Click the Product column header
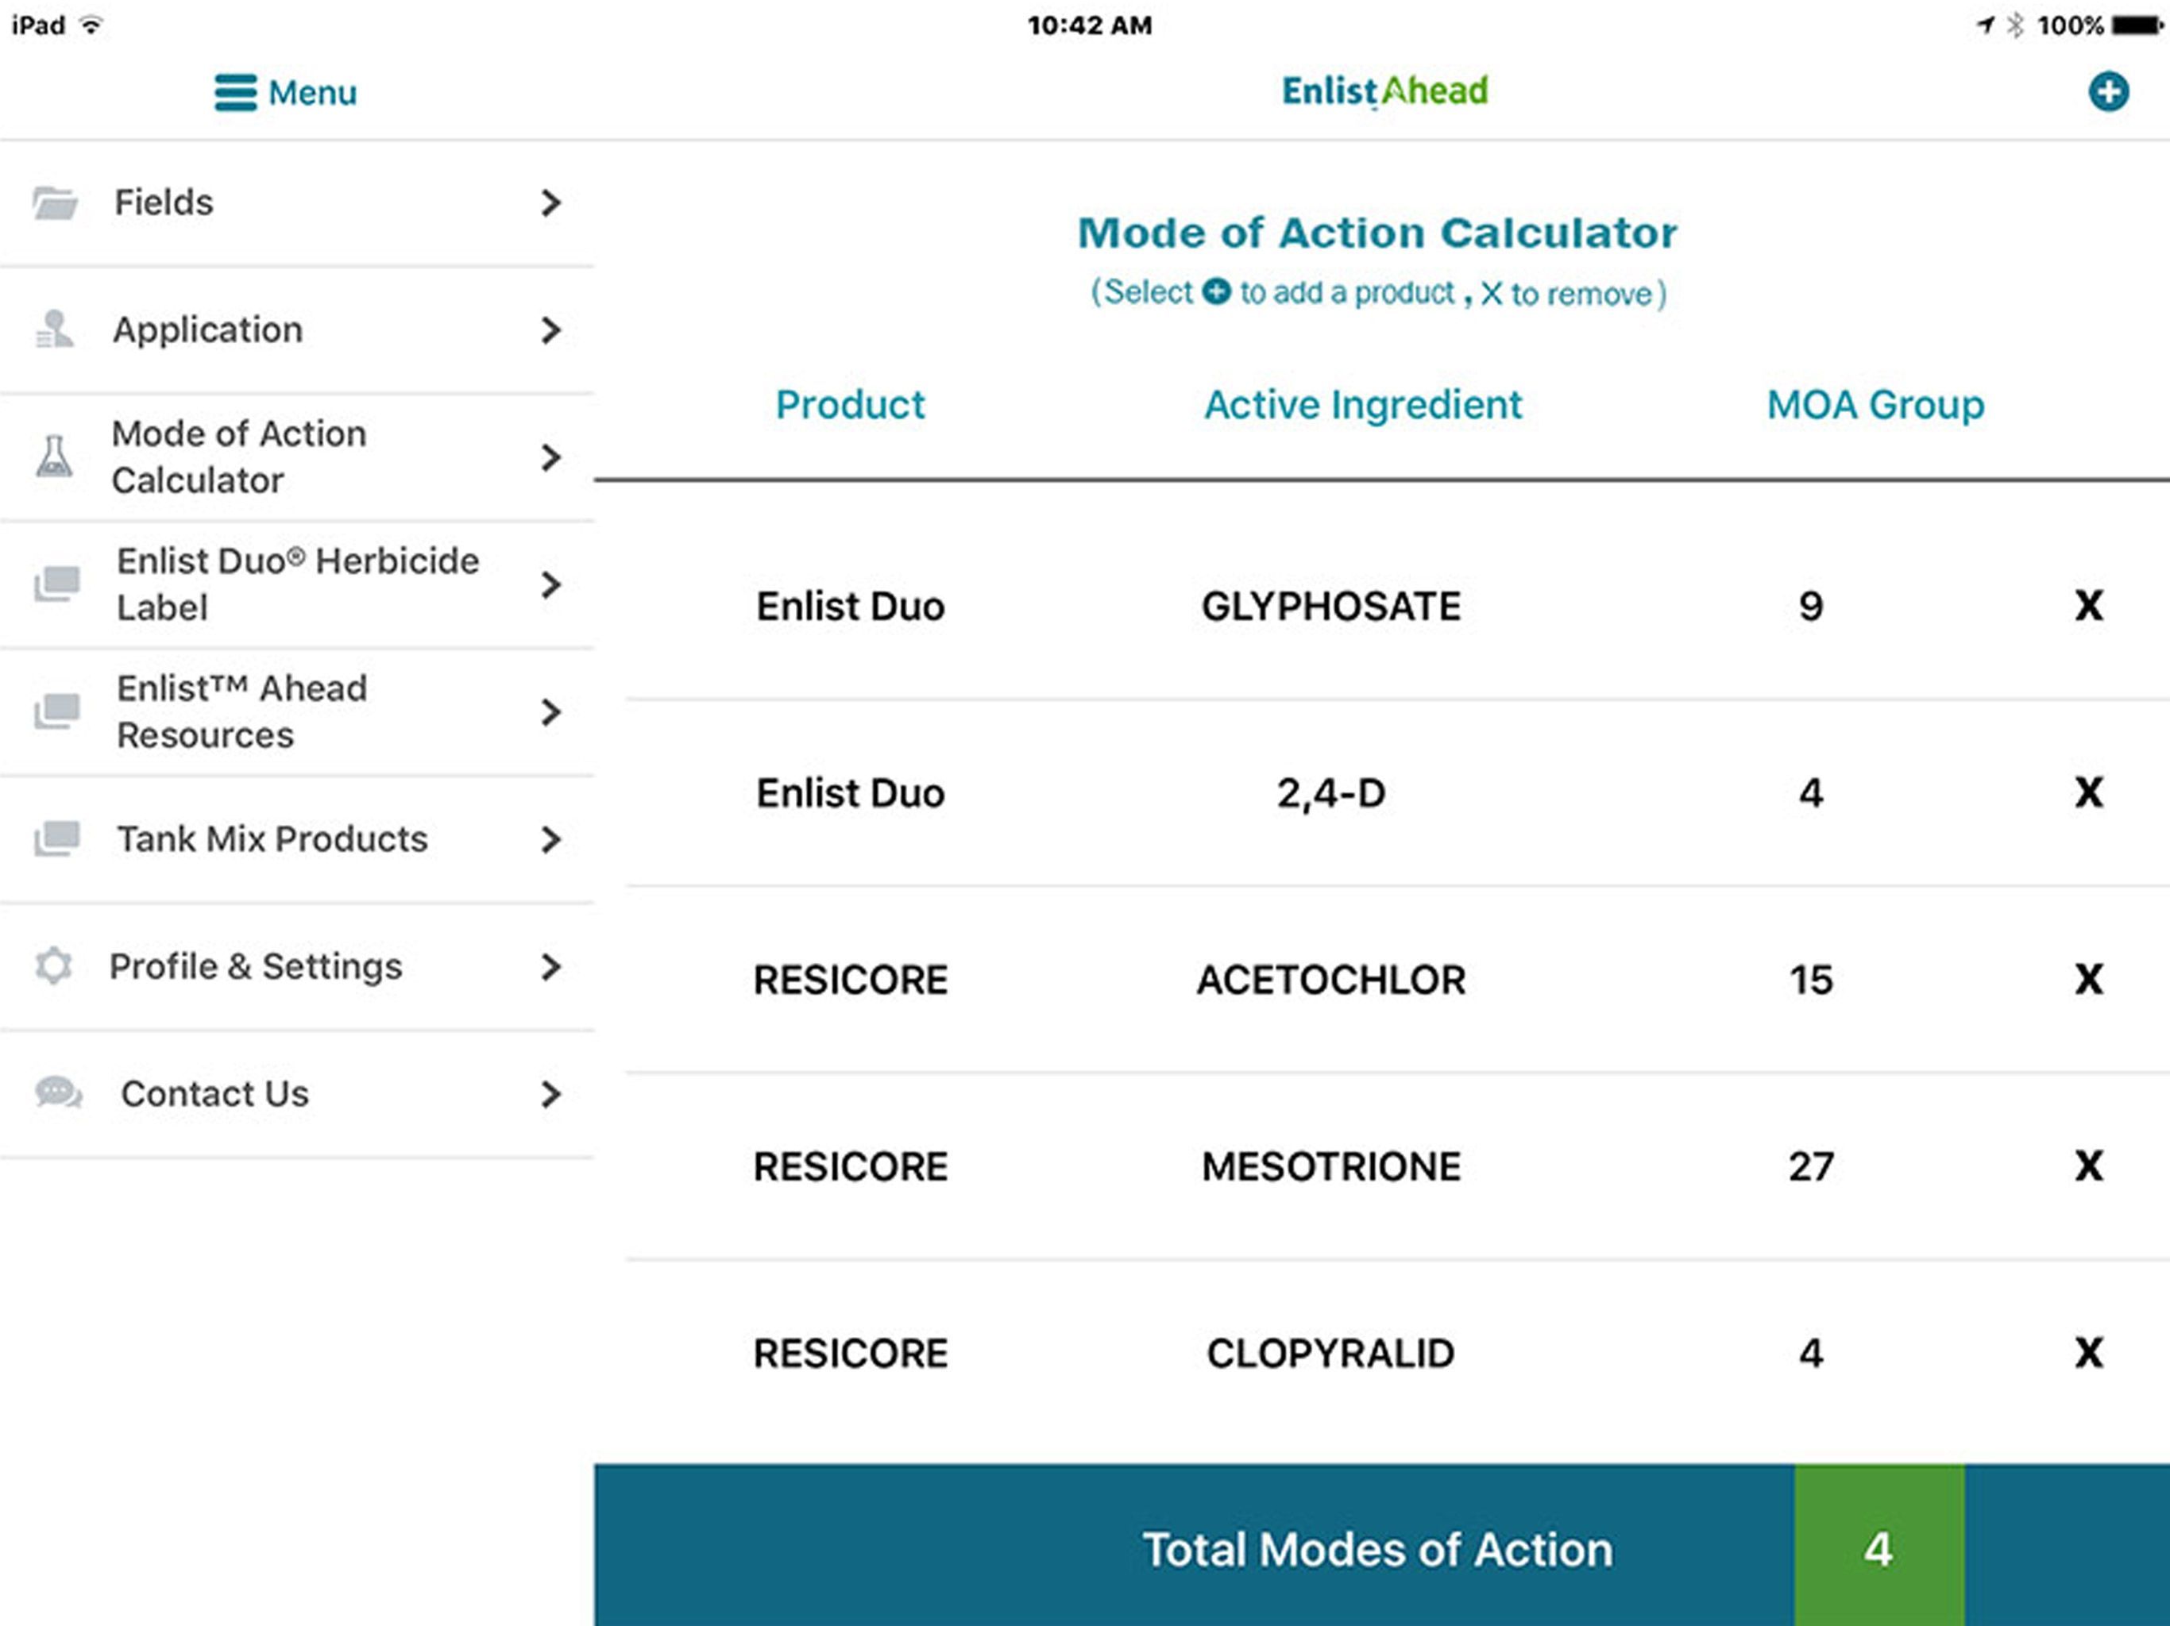Viewport: 2170px width, 1626px height. [850, 405]
